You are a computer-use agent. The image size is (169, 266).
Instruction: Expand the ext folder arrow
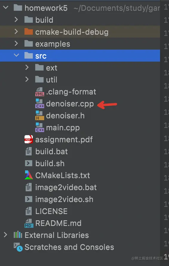point(27,68)
